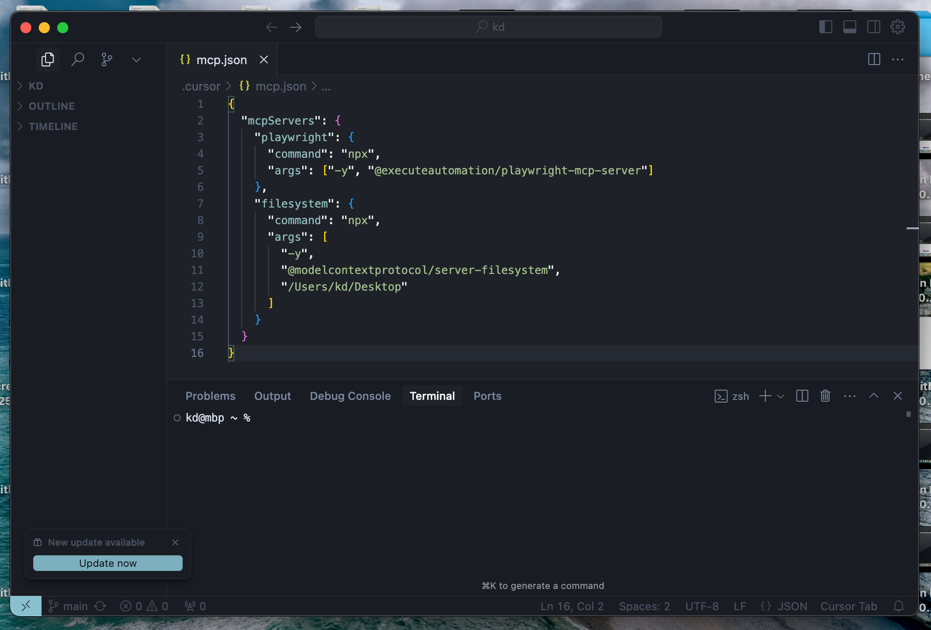Switch to the Problems tab
931x630 pixels.
pyautogui.click(x=210, y=396)
